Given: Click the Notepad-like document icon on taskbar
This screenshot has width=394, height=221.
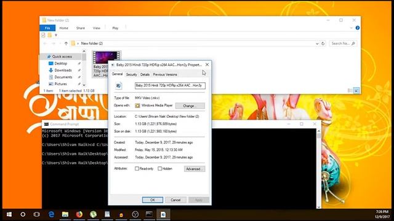Looking at the screenshot, I should tap(107, 214).
